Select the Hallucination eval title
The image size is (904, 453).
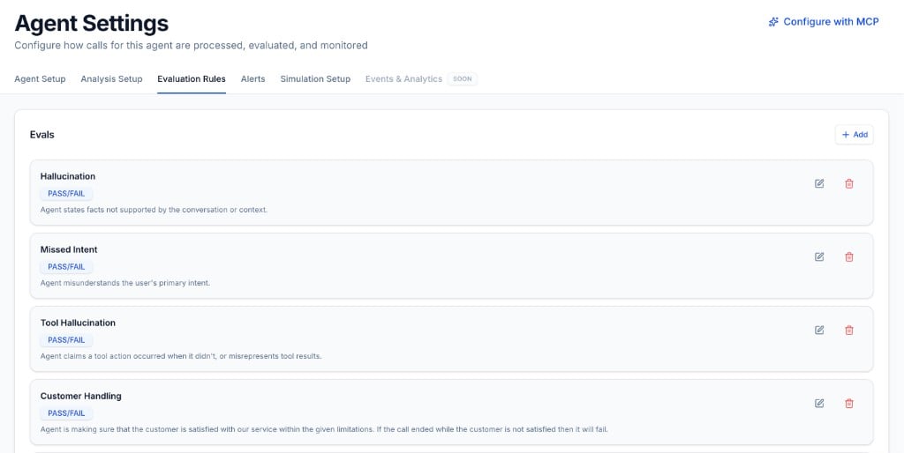click(x=67, y=176)
